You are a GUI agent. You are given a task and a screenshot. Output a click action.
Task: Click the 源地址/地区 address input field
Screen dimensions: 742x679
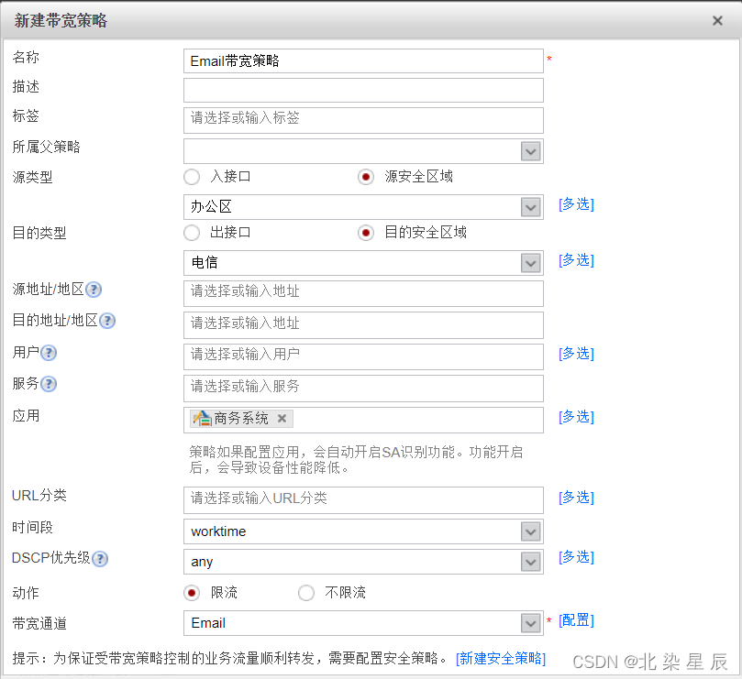(363, 293)
